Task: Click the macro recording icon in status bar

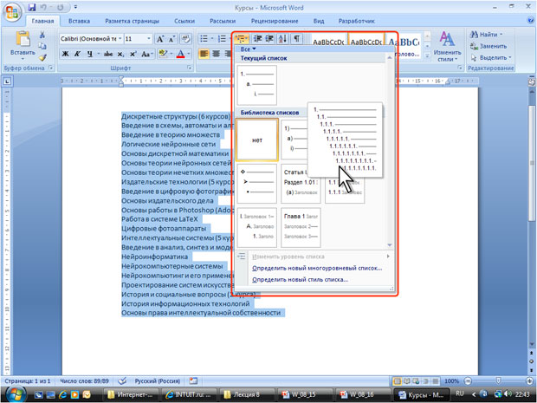Action: pyautogui.click(x=193, y=381)
